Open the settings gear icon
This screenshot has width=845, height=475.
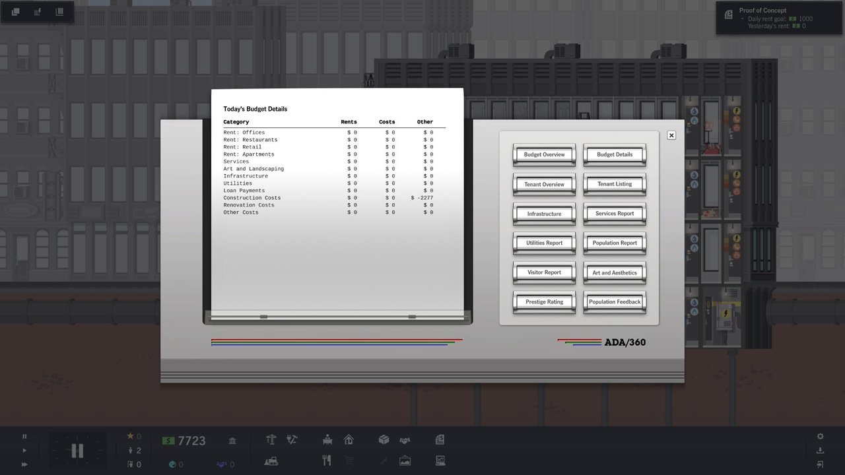pos(820,436)
